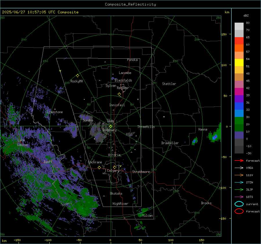Click the 80 value on the dBZ scale

[248, 23]
